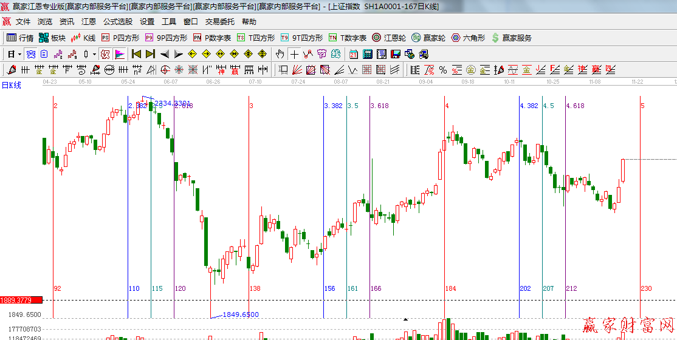Select the hand pan tool
The width and height of the screenshot is (677, 340).
[x=280, y=54]
